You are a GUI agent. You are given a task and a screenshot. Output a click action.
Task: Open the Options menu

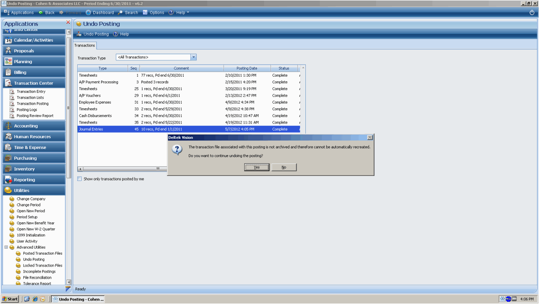(x=153, y=12)
